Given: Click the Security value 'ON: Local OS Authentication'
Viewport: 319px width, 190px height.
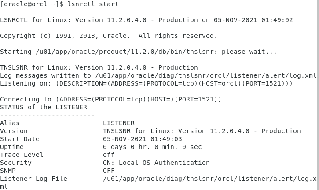Looking at the screenshot, I should (x=156, y=163).
